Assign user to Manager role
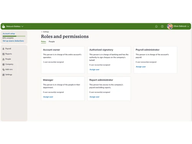Image resolution: width=192 pixels, height=144 pixels. 48,97
